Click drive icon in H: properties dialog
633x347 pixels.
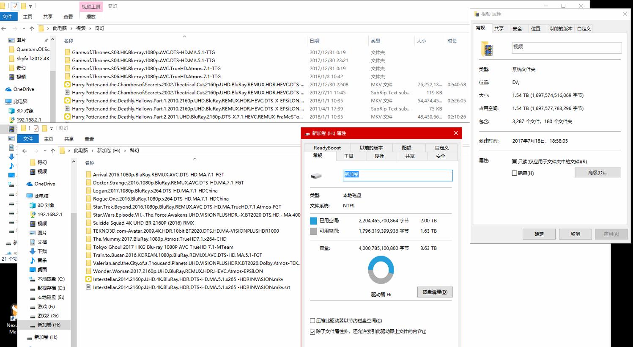tap(316, 176)
